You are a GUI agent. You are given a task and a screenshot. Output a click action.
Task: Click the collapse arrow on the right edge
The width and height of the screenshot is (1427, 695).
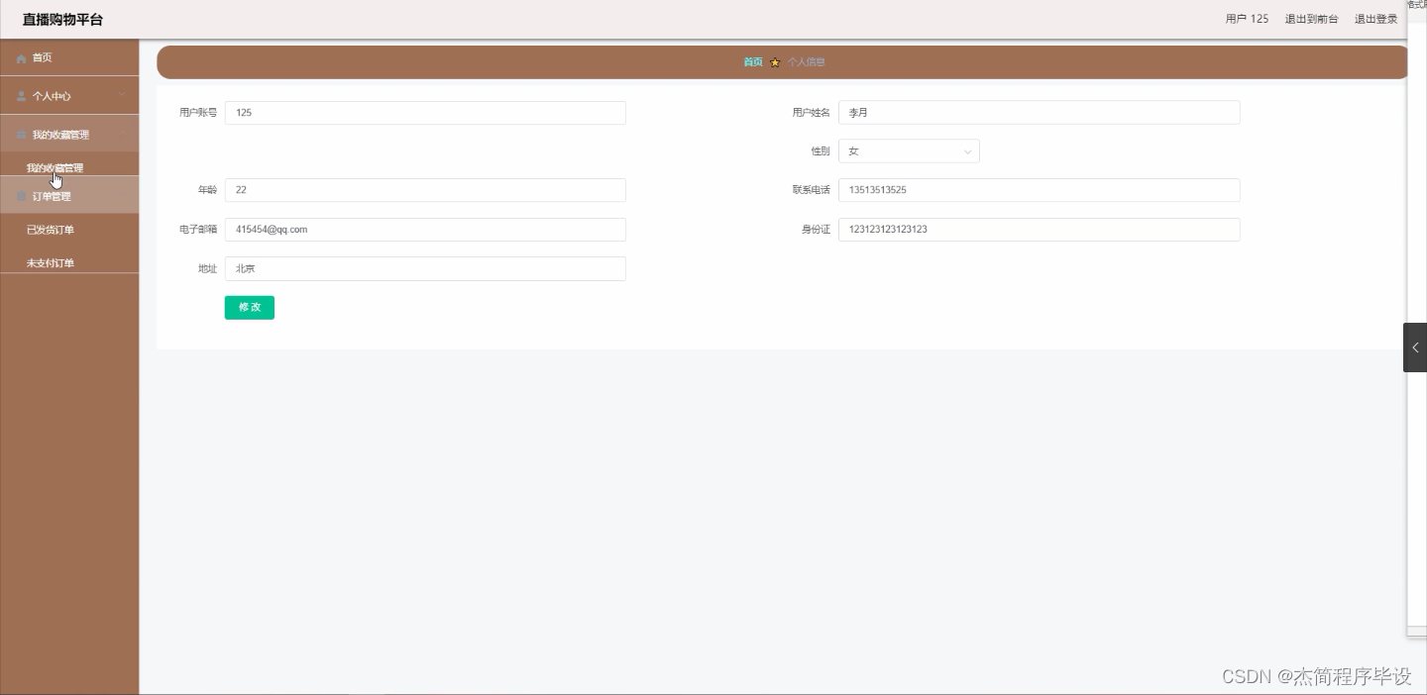pos(1415,347)
